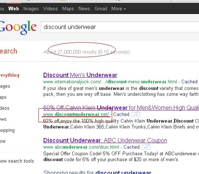Screen dimensions: 199x174
Task: Select Shopping filter in left sidebar
Action: (x=7, y=130)
